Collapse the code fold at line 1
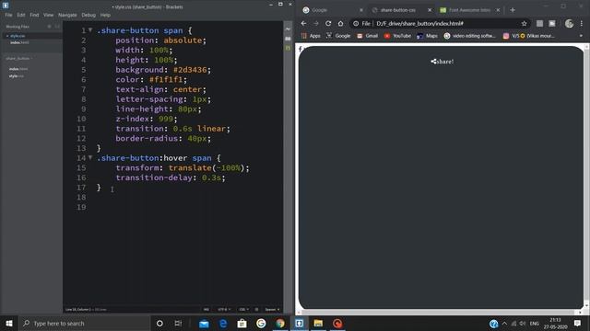590x331 pixels. (x=90, y=30)
